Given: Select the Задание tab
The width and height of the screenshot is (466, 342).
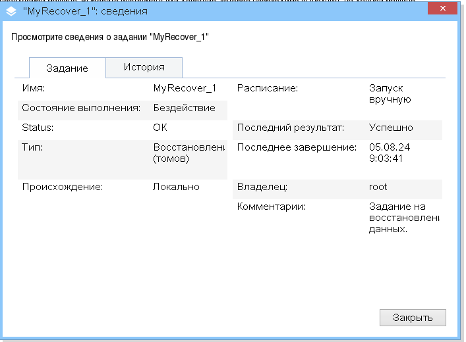Looking at the screenshot, I should (x=67, y=68).
